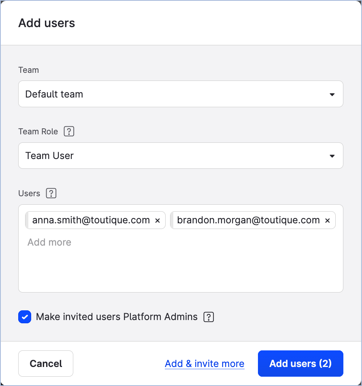Click the Users help question mark icon
Image resolution: width=362 pixels, height=386 pixels.
tap(51, 193)
